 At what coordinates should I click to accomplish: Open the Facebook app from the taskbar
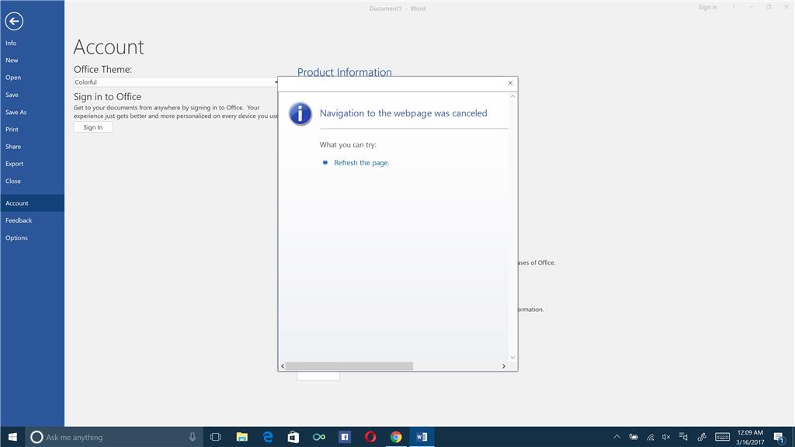point(345,437)
